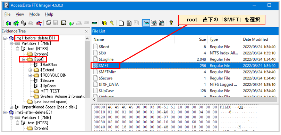Maximize the FTK Imager window
Screen dimensions: 281x135
269,5
